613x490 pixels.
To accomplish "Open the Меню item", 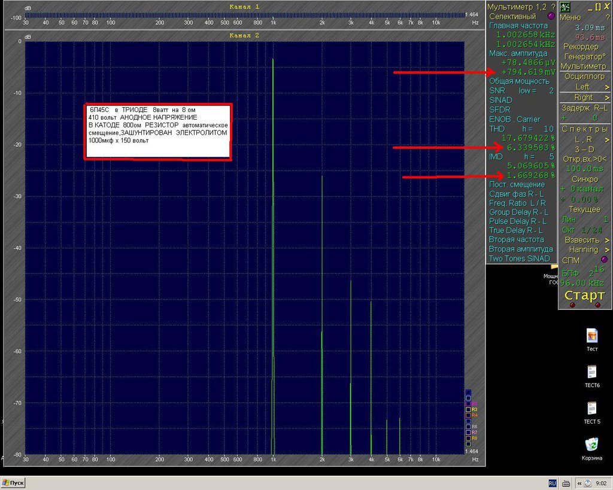I will point(570,17).
